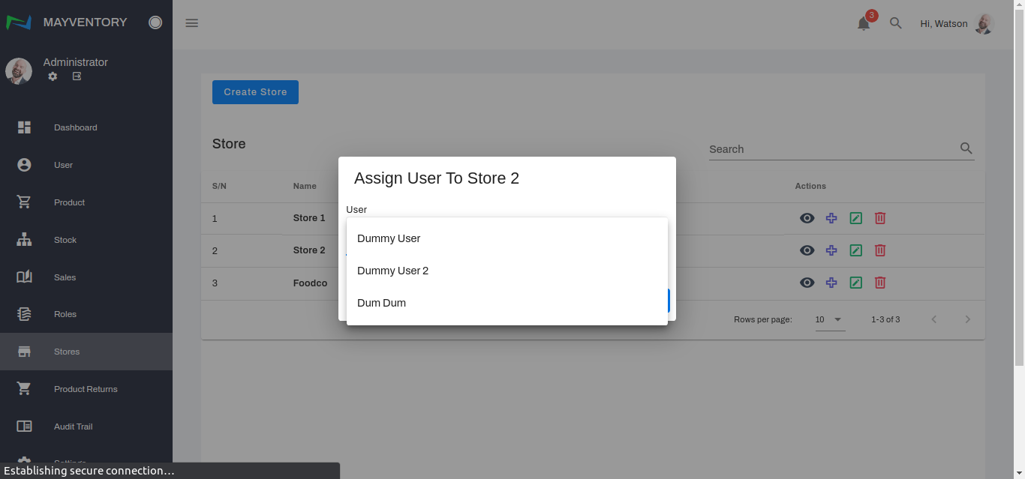The height and width of the screenshot is (479, 1025).
Task: View Foodco using the eye icon
Action: [x=807, y=283]
